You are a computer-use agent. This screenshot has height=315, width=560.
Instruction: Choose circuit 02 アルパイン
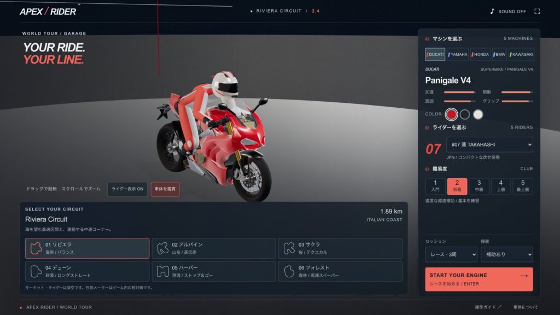[x=214, y=248]
